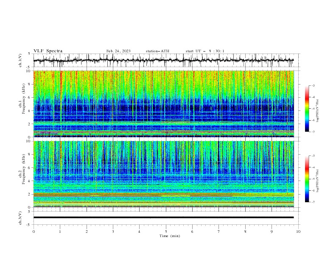Image resolution: width=336 pixels, height=260 pixels.
Task: Click the ch.2 colorbar log(PSD) label
Action: (318, 181)
